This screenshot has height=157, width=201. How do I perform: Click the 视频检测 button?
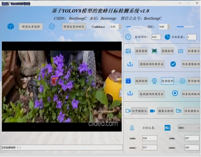coord(167,81)
